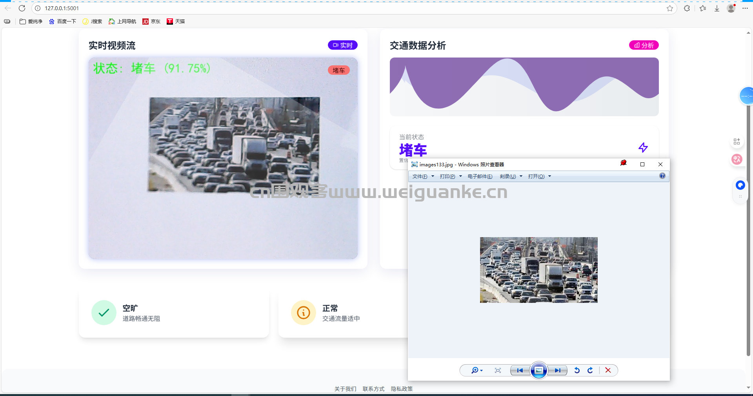Viewport: 753px width, 396px height.
Task: Go to the previous image in viewer
Action: coord(520,370)
